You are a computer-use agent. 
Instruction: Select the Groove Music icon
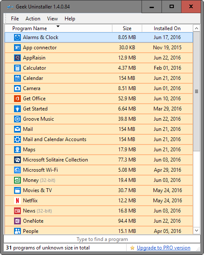tap(17, 119)
